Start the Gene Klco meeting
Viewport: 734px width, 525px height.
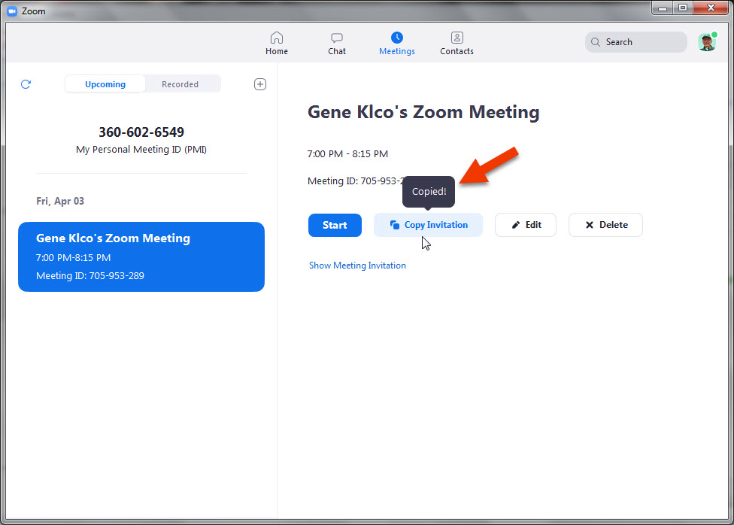(335, 225)
